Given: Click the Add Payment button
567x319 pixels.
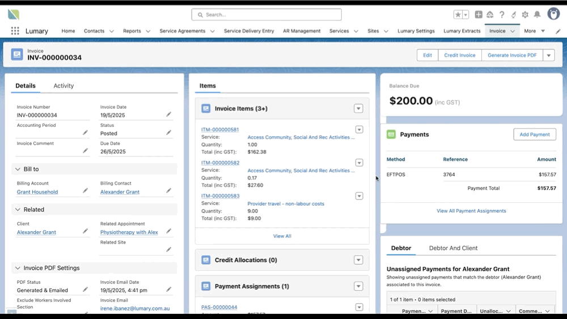Looking at the screenshot, I should coord(534,134).
